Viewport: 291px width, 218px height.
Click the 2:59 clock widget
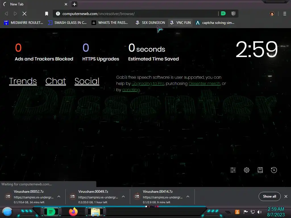tap(257, 49)
